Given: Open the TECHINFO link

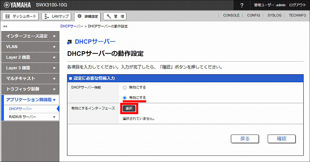Looking at the screenshot, I should [x=297, y=15].
